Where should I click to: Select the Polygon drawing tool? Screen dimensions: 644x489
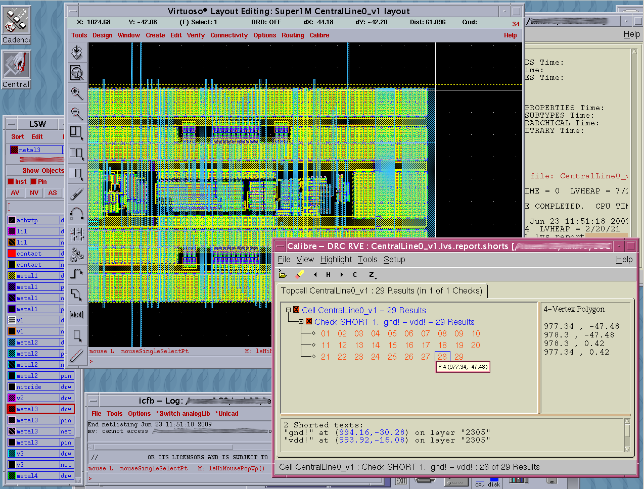[x=77, y=295]
